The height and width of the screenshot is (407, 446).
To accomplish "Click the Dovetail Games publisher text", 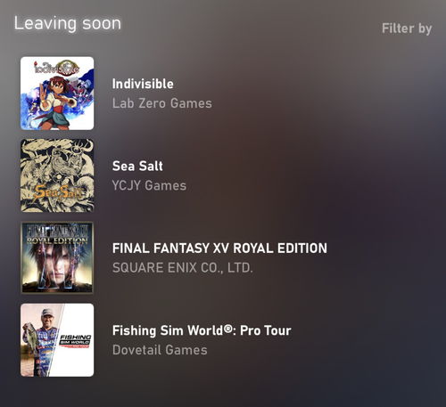I will coord(160,350).
